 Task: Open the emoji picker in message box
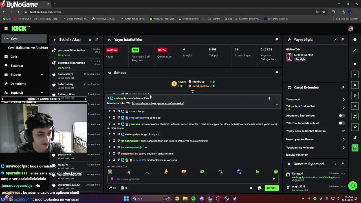274,179
